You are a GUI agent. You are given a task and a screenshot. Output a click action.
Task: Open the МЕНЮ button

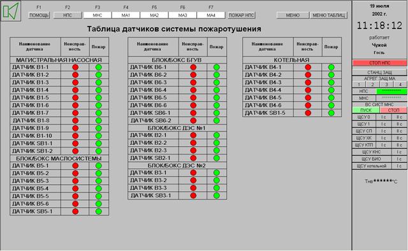click(293, 15)
